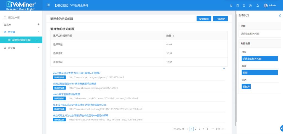Click the 图表库 label
This screenshot has width=283, height=134.
coord(7,25)
